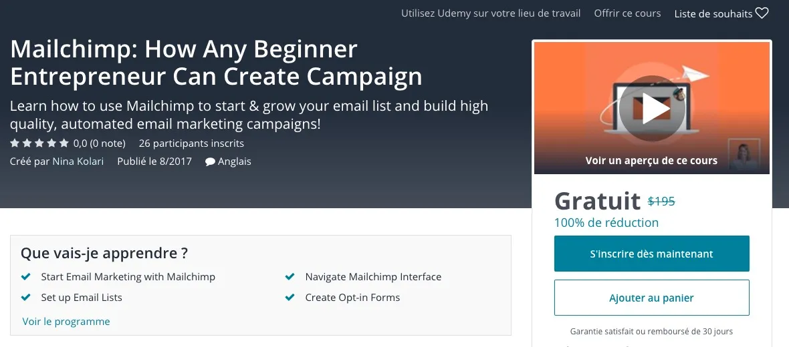789x347 pixels.
Task: Click the 26 participants inscrits text
Action: click(191, 143)
